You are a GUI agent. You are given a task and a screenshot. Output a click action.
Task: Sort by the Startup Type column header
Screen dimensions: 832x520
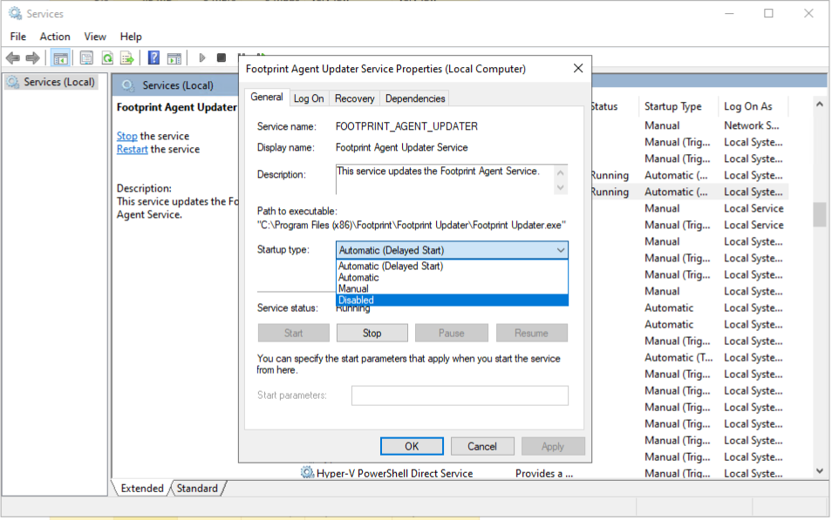(678, 106)
